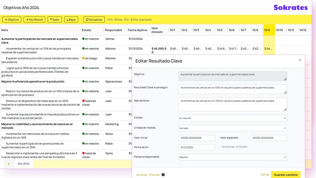Click the +Objetivo button

pos(12,19)
